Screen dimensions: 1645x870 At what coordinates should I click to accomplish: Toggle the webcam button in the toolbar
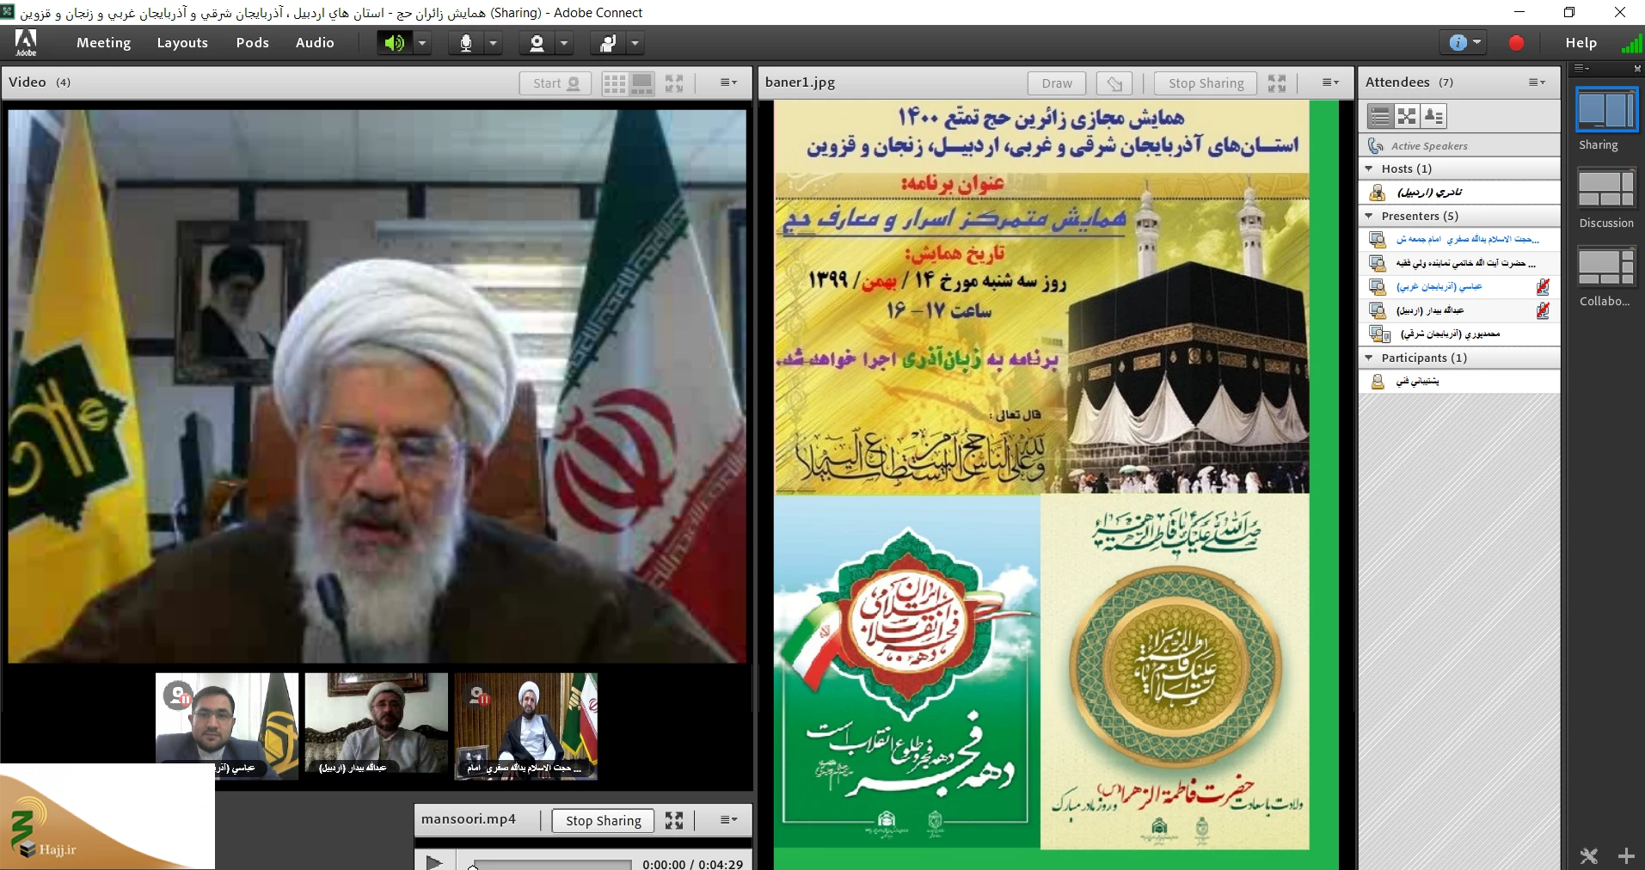pos(537,43)
